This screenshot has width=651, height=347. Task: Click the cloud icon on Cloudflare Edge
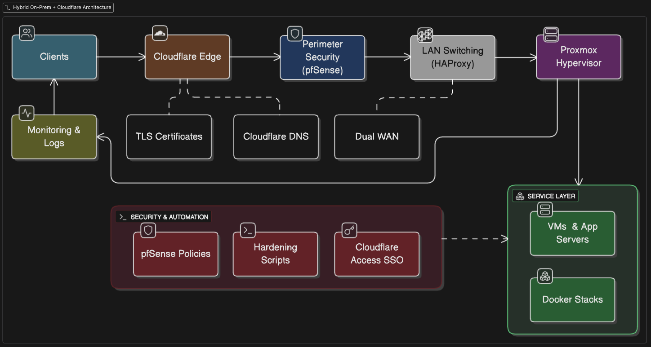160,33
